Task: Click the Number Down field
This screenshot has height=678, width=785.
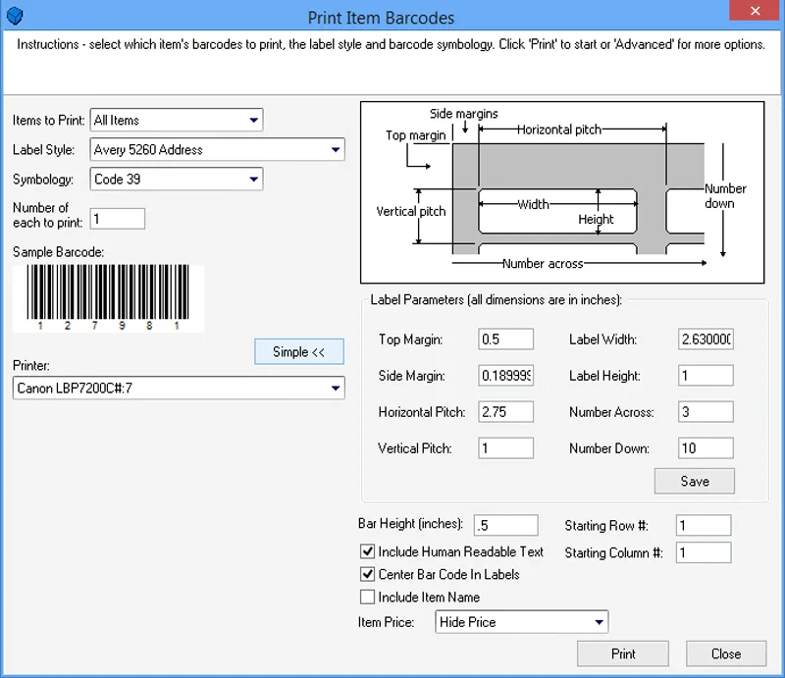Action: [x=706, y=448]
